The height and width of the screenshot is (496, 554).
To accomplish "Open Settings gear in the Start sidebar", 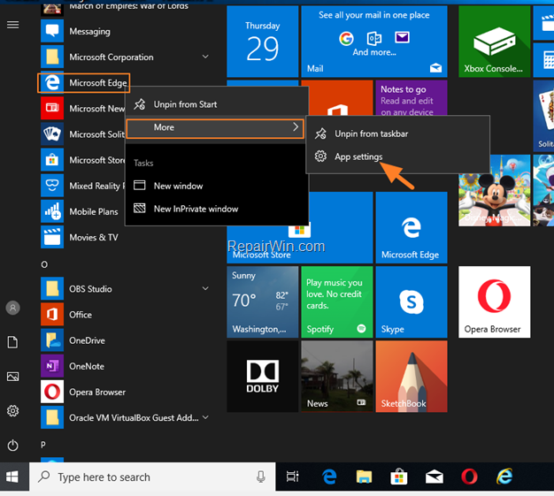I will 12,411.
